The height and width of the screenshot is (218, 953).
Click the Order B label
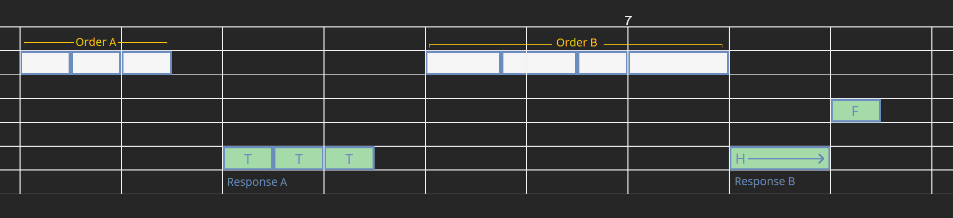pos(576,43)
